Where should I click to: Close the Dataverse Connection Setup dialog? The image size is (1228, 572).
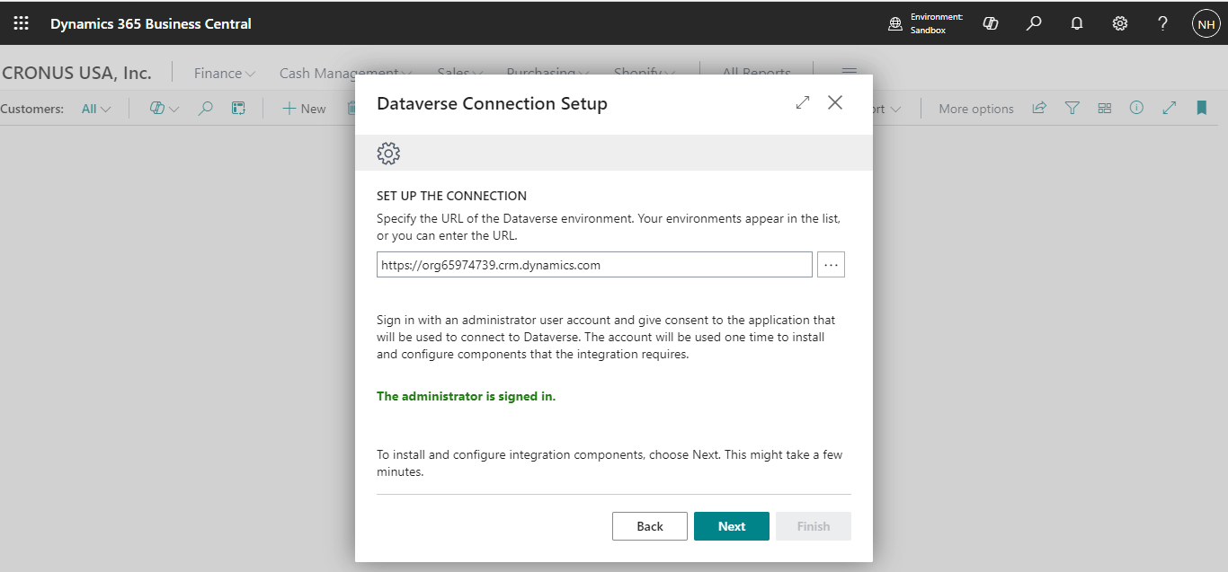point(835,103)
